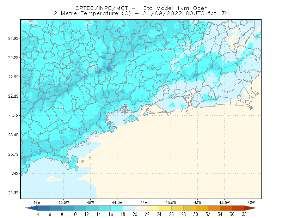
Task: Click the 20 to 22 cream swatch
Action: (x=141, y=208)
